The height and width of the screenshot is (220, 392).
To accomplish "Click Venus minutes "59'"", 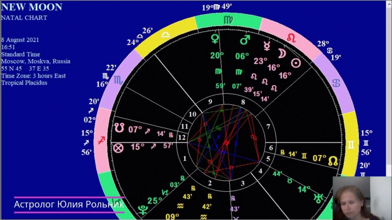I will pos(220,86).
